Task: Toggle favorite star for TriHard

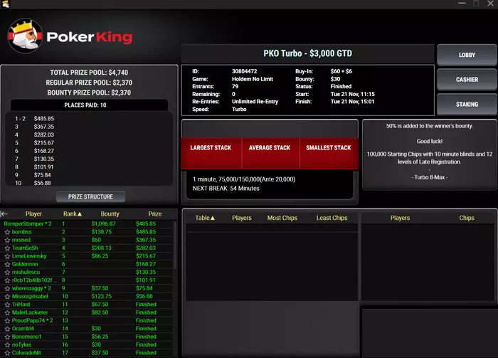Action: 7,305
